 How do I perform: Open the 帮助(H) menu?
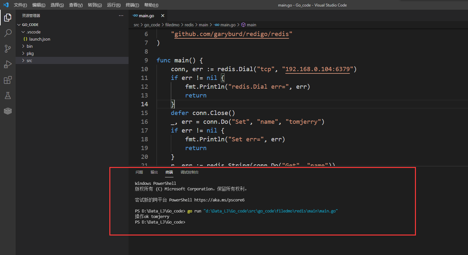[151, 5]
